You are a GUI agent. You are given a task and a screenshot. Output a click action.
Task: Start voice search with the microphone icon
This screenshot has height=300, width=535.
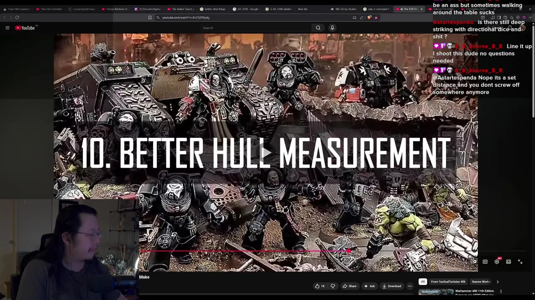pyautogui.click(x=332, y=28)
